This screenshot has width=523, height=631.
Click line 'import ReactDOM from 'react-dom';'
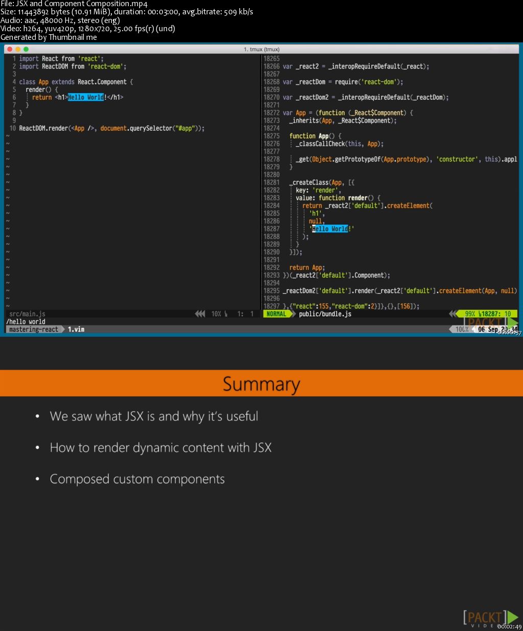tap(73, 66)
